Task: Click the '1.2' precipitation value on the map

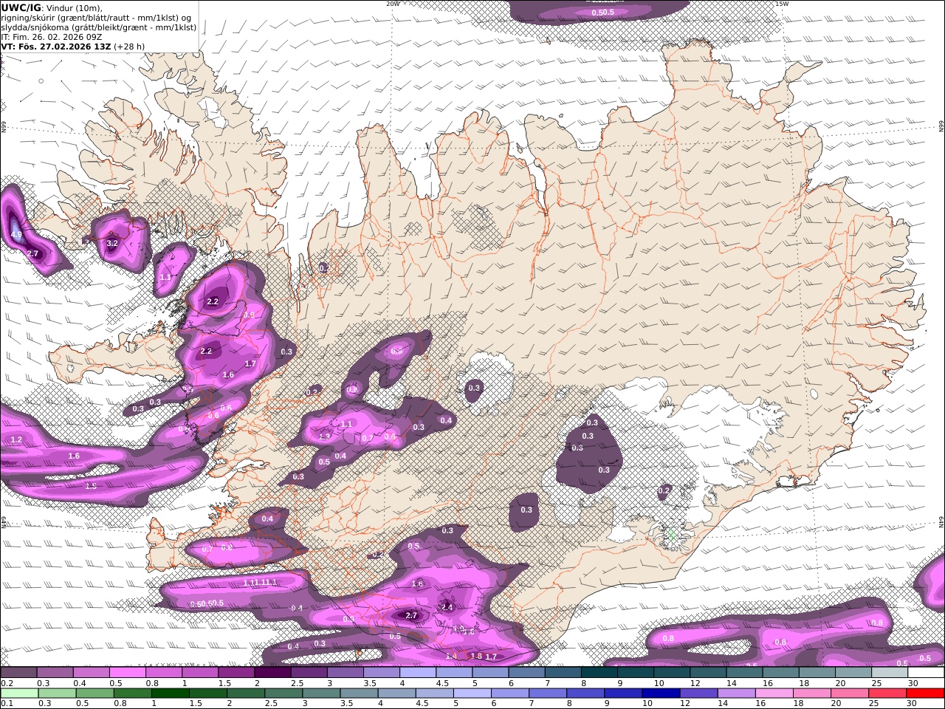Action: coord(16,439)
